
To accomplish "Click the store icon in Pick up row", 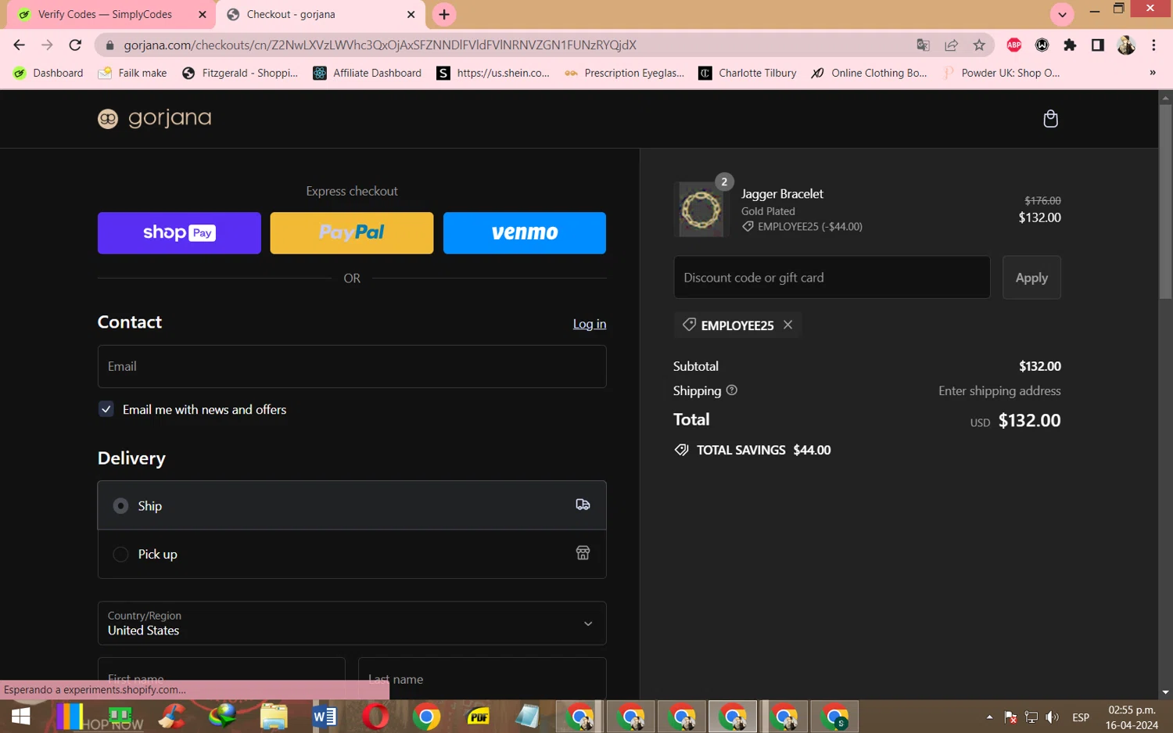I will pos(583,553).
